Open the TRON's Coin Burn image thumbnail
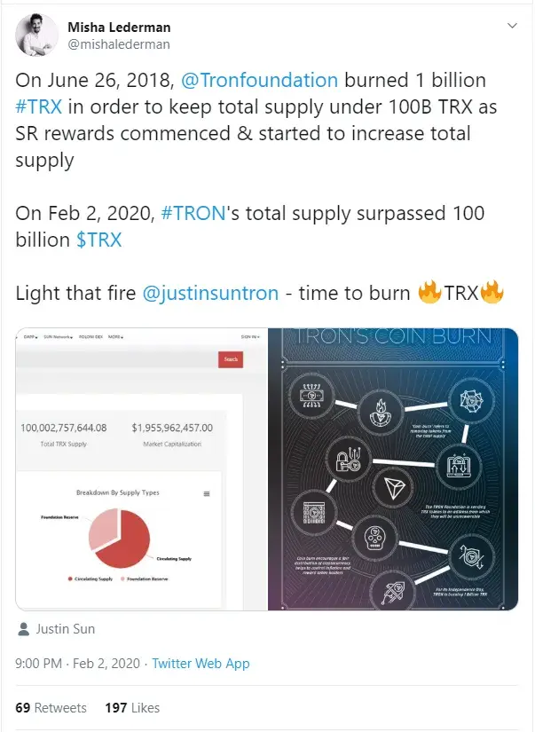The image size is (535, 732). pyautogui.click(x=393, y=468)
